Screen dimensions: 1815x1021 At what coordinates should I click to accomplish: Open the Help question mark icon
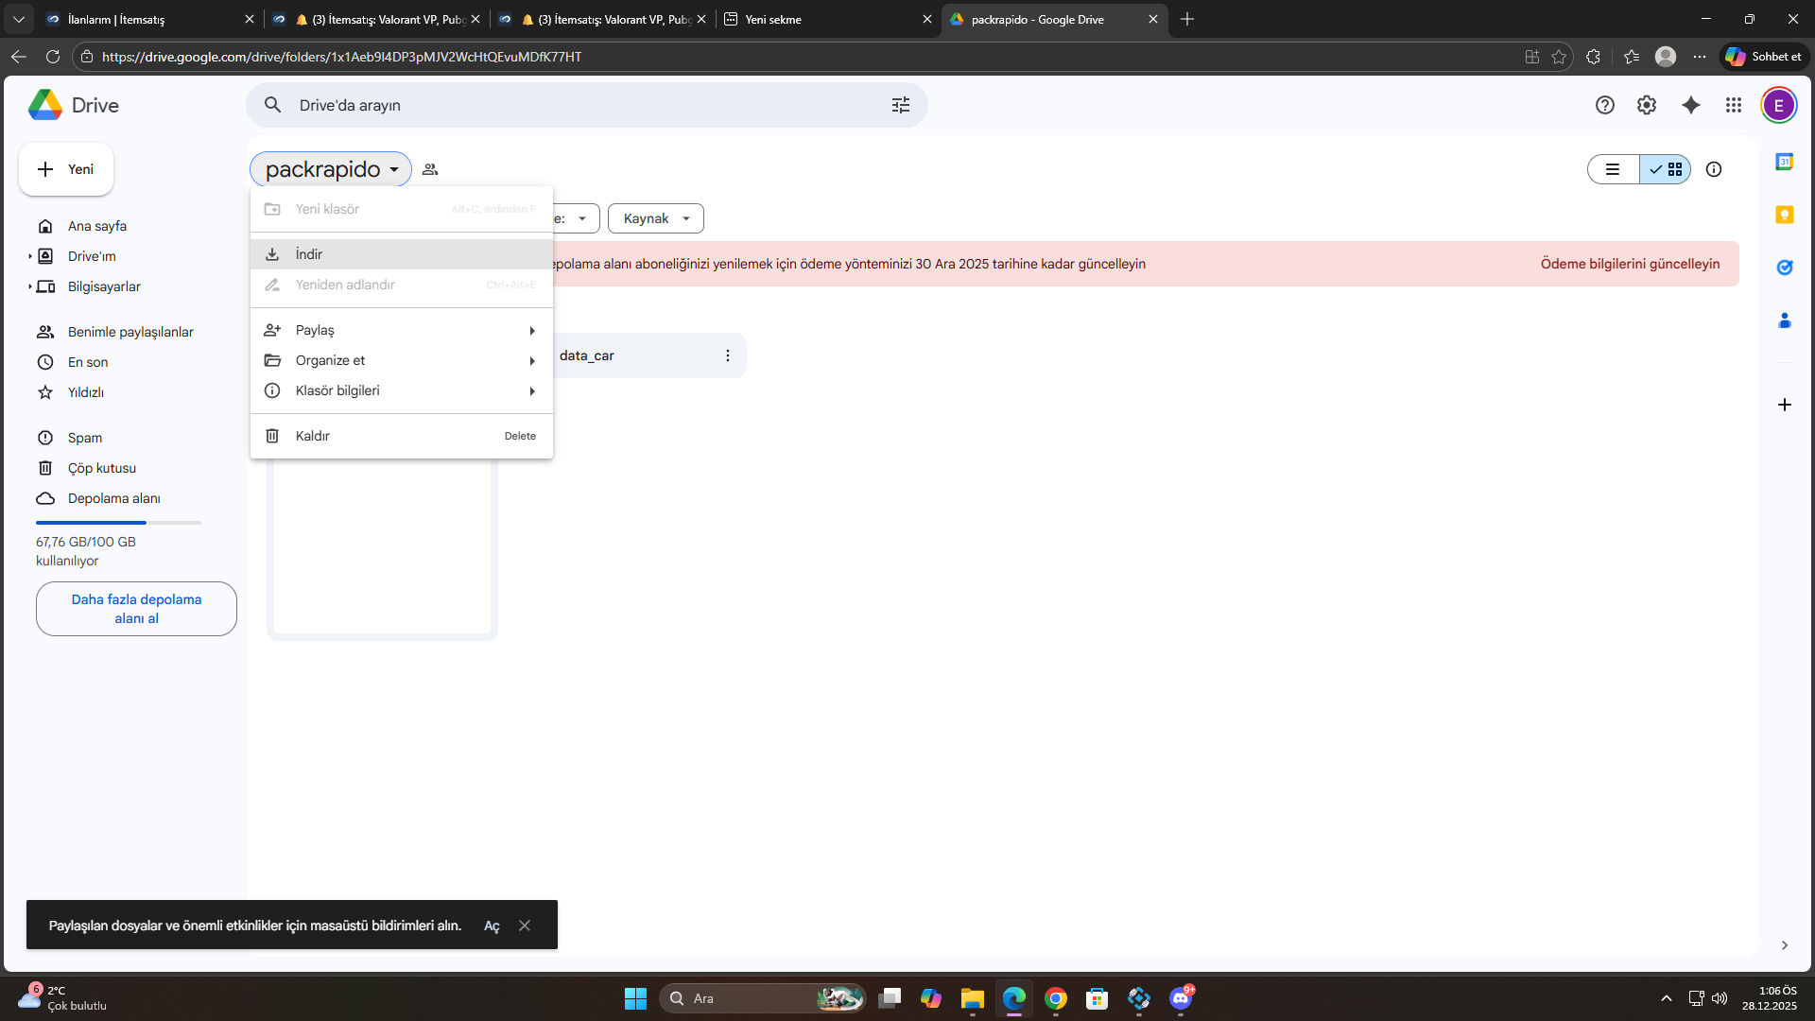pos(1605,105)
